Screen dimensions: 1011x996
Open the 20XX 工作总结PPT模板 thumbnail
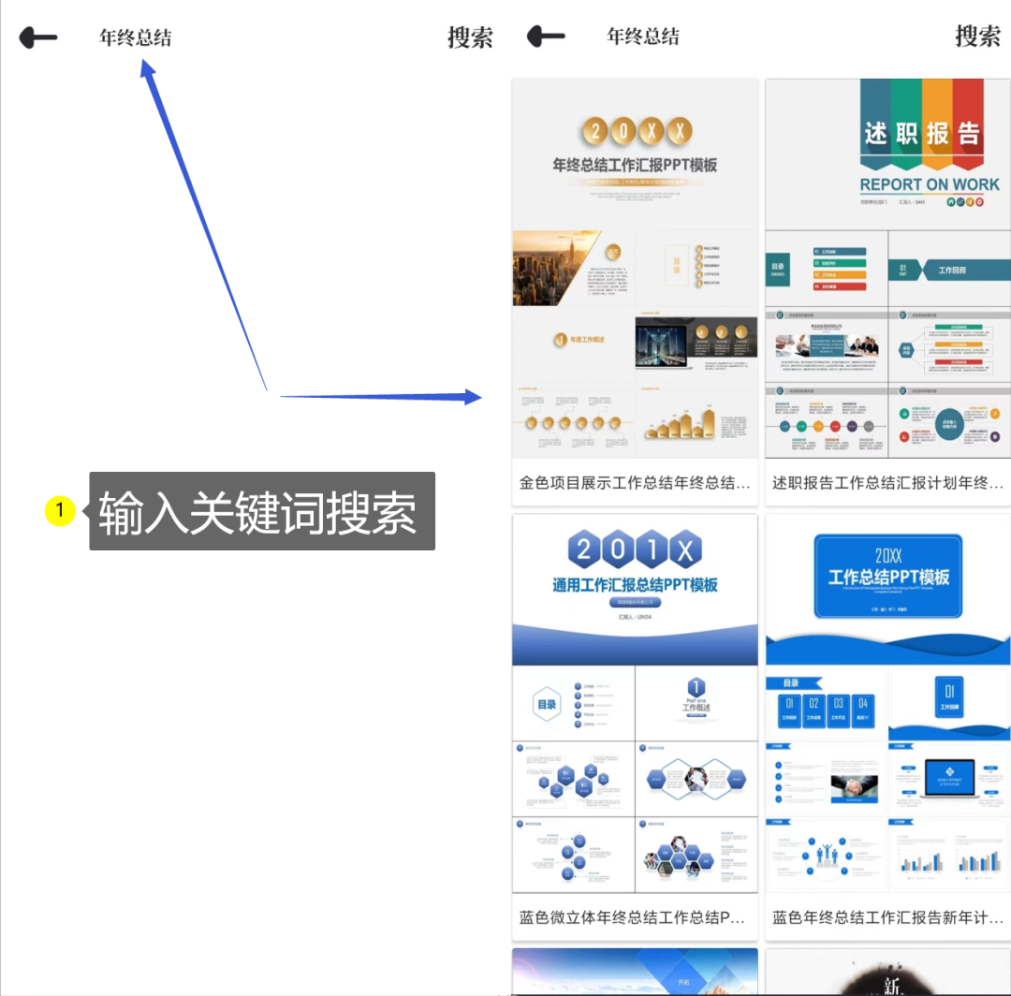(887, 703)
